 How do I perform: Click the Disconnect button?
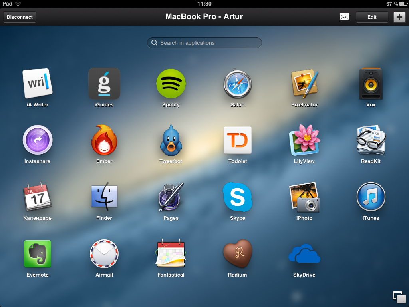(20, 17)
